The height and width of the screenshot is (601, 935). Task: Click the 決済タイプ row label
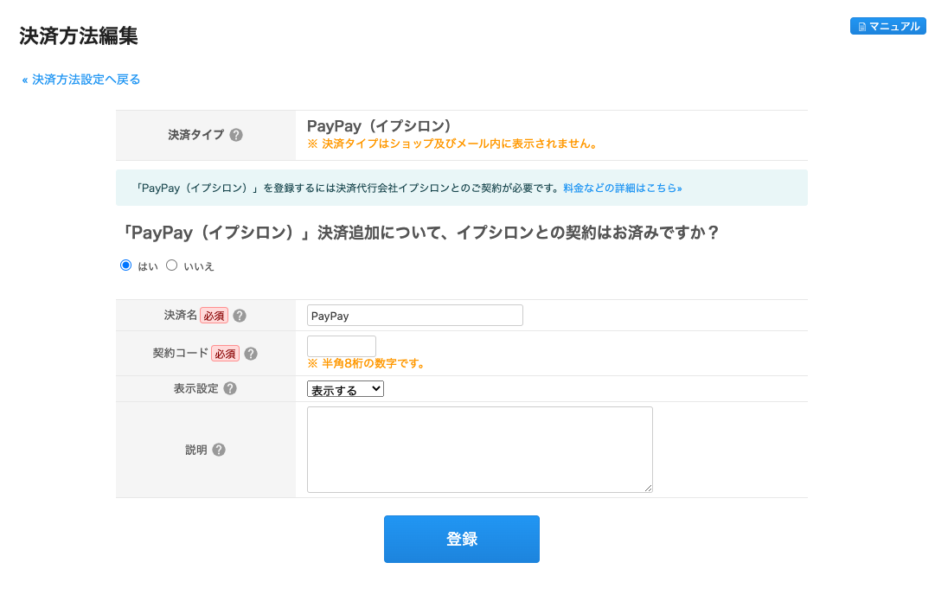pos(195,135)
